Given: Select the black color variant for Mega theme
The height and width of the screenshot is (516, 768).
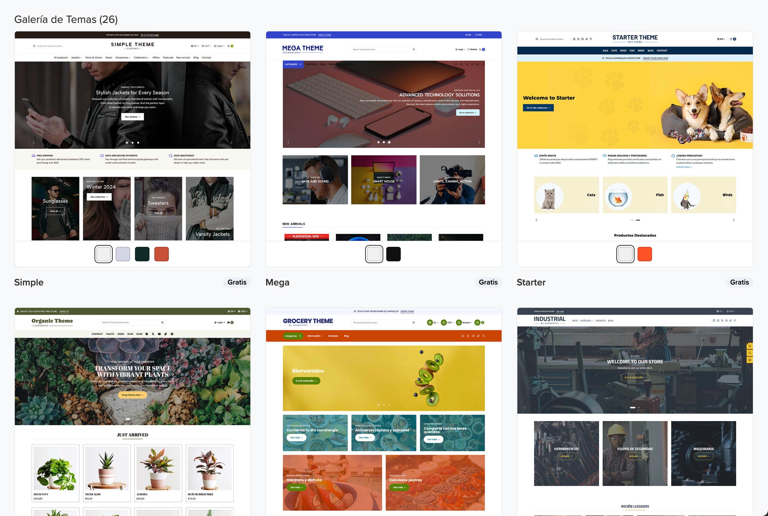Looking at the screenshot, I should point(393,254).
